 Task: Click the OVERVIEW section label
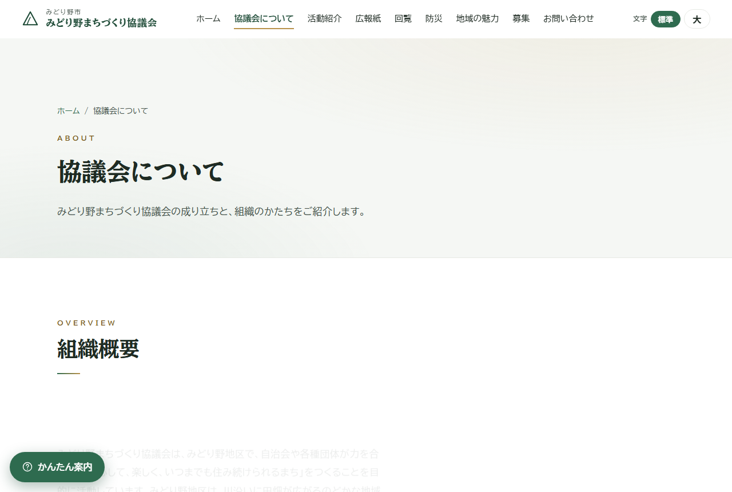(86, 323)
